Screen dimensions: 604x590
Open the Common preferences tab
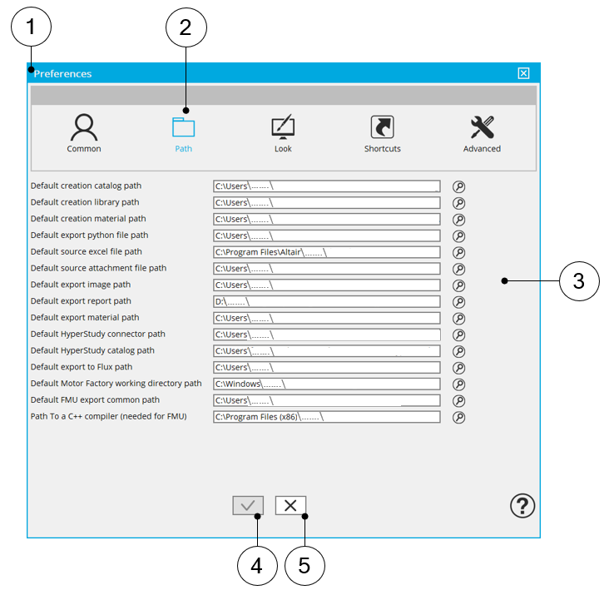point(84,133)
